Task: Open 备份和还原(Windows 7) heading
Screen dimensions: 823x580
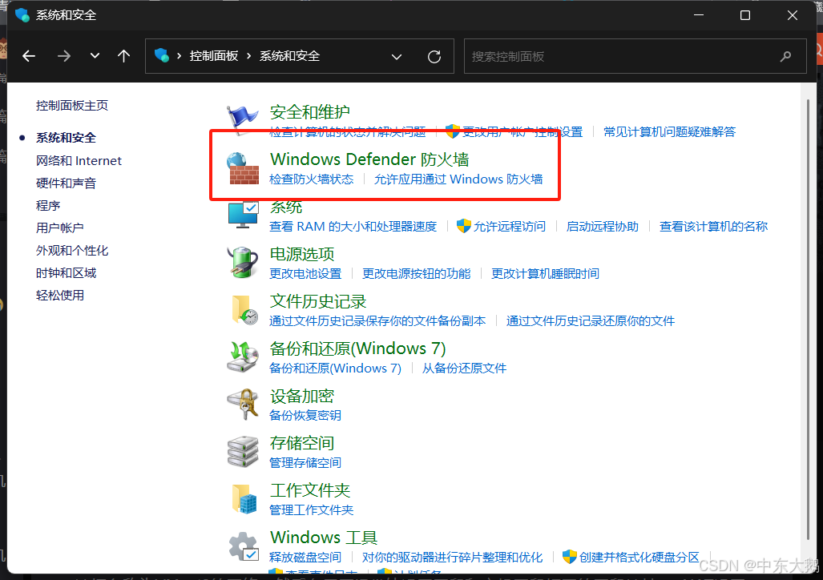Action: [357, 348]
